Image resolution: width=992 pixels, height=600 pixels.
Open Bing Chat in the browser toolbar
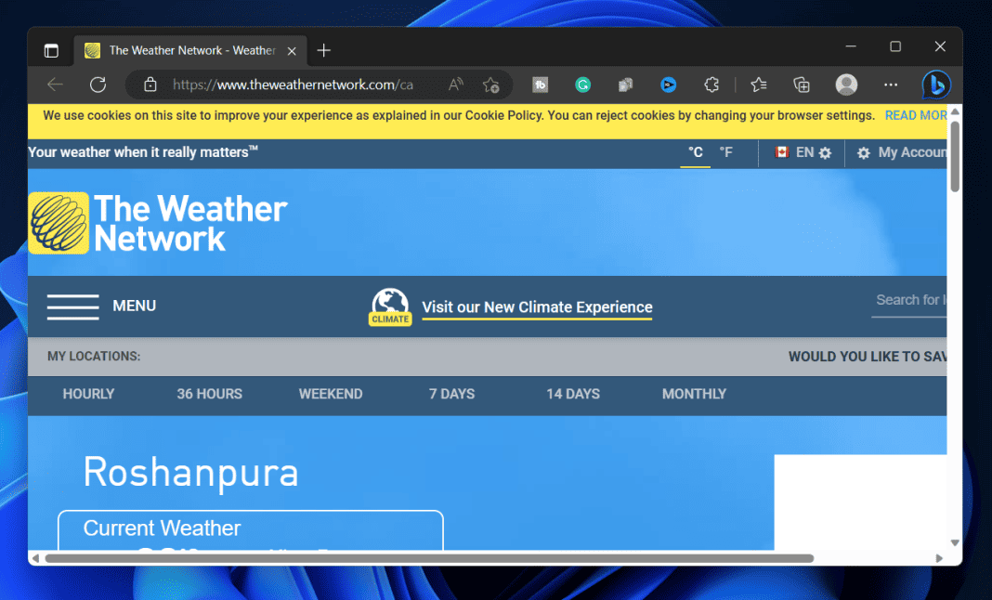click(936, 85)
